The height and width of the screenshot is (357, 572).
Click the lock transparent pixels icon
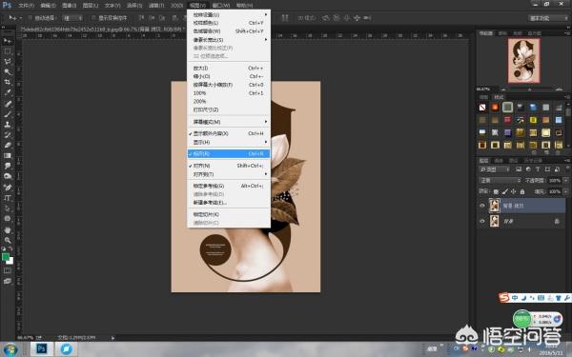[x=496, y=191]
